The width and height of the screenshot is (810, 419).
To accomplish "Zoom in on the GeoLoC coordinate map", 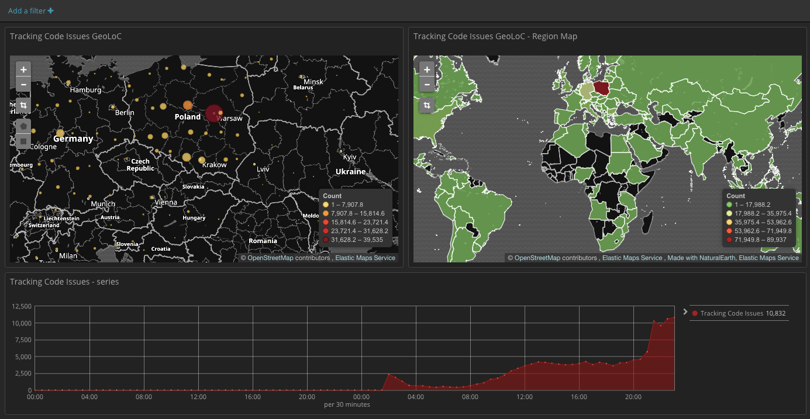I will point(23,70).
